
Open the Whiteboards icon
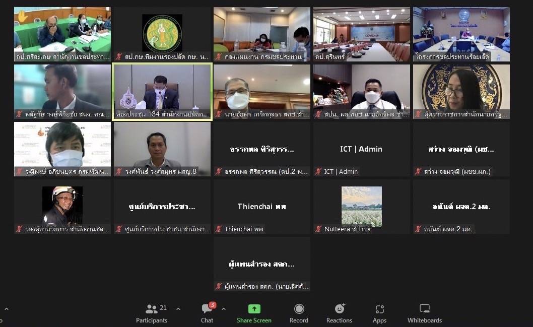tap(425, 309)
